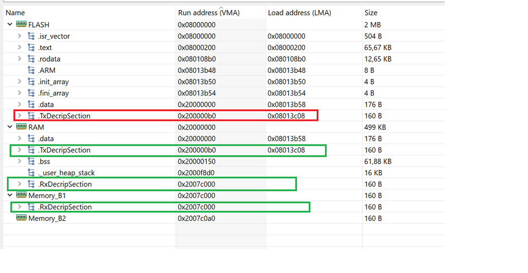This screenshot has width=528, height=273.
Task: Sort by the Name column header
Action: click(15, 13)
